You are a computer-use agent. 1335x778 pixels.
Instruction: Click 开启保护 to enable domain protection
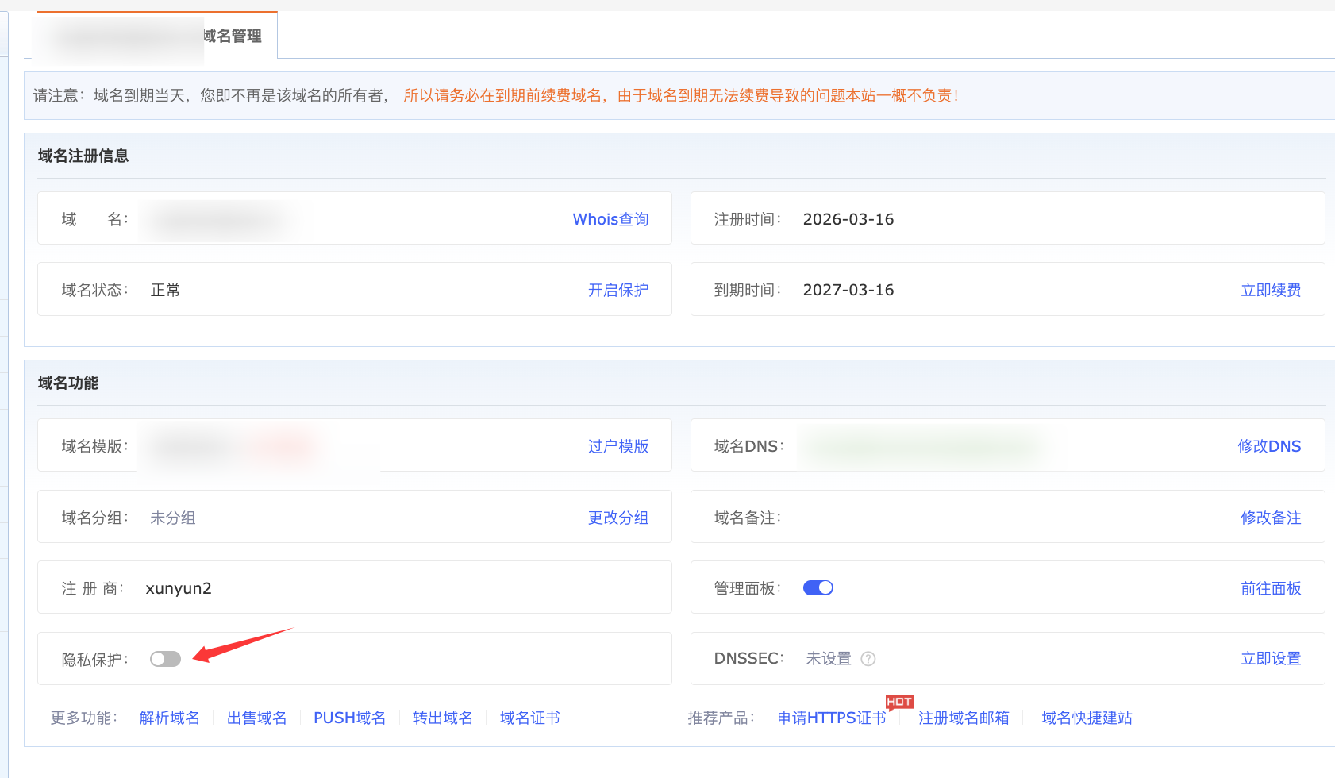point(618,290)
